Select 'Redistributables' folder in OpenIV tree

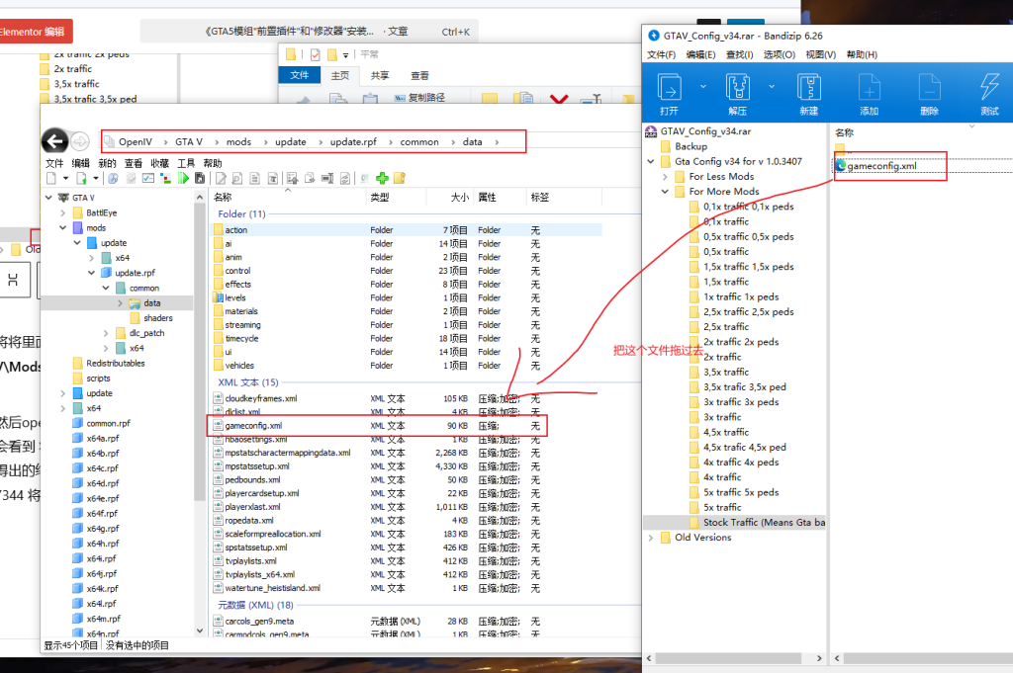click(116, 364)
